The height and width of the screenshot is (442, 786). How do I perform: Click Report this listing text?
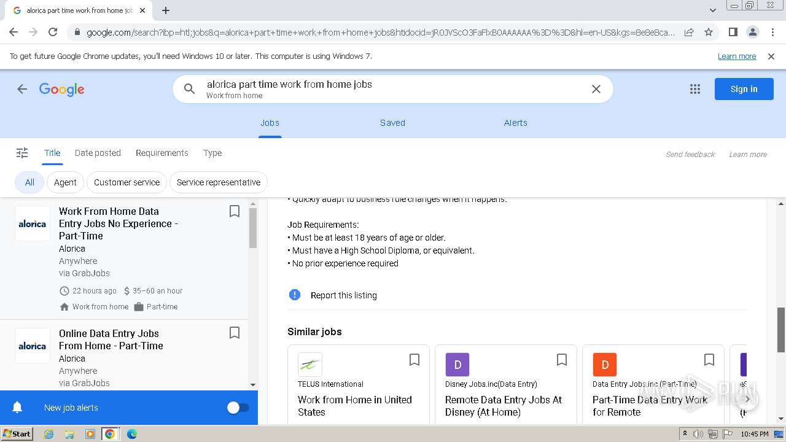click(344, 295)
